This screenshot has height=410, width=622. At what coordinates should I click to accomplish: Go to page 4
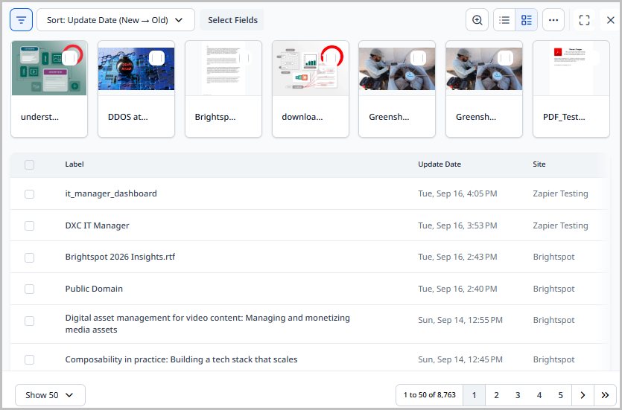tap(539, 395)
